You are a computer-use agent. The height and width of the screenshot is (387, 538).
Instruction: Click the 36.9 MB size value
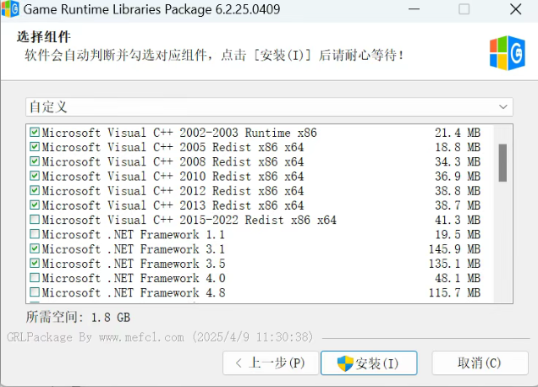click(458, 177)
